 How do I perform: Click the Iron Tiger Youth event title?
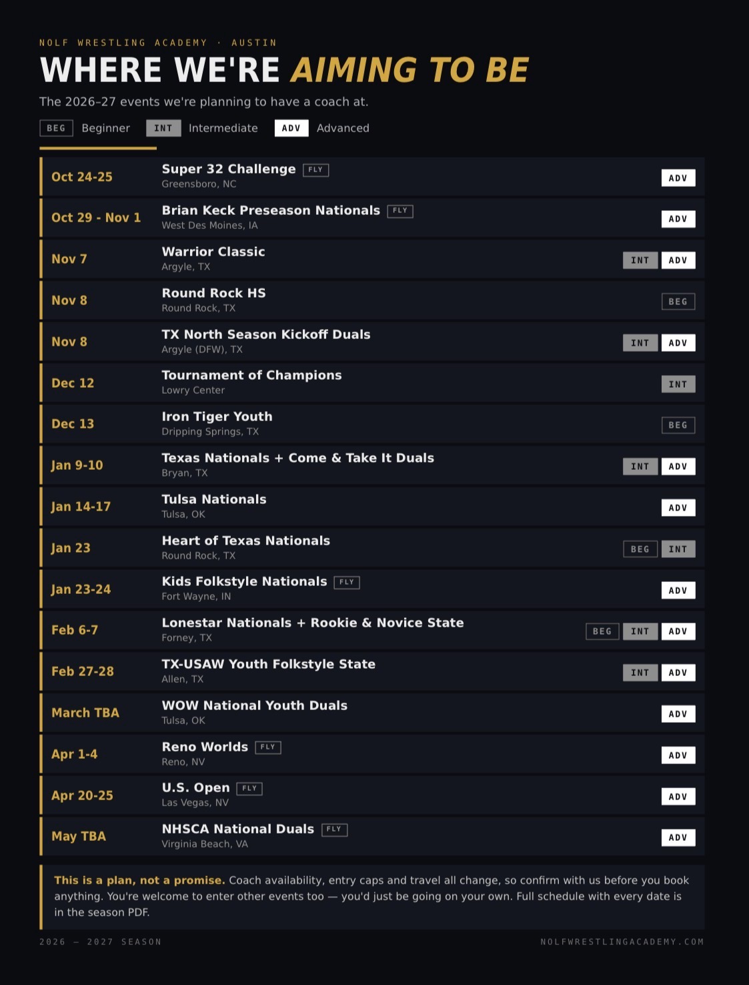217,416
